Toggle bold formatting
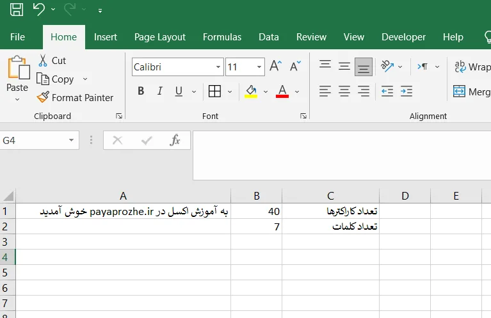The image size is (491, 318). pyautogui.click(x=141, y=91)
